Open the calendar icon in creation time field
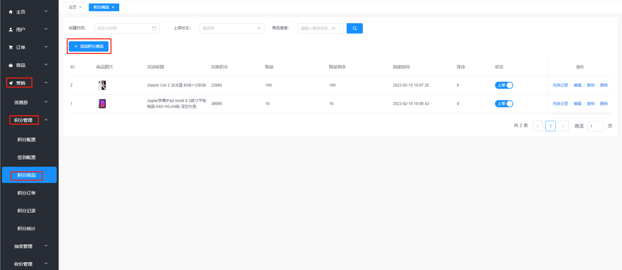The height and width of the screenshot is (270, 622). coord(154,28)
